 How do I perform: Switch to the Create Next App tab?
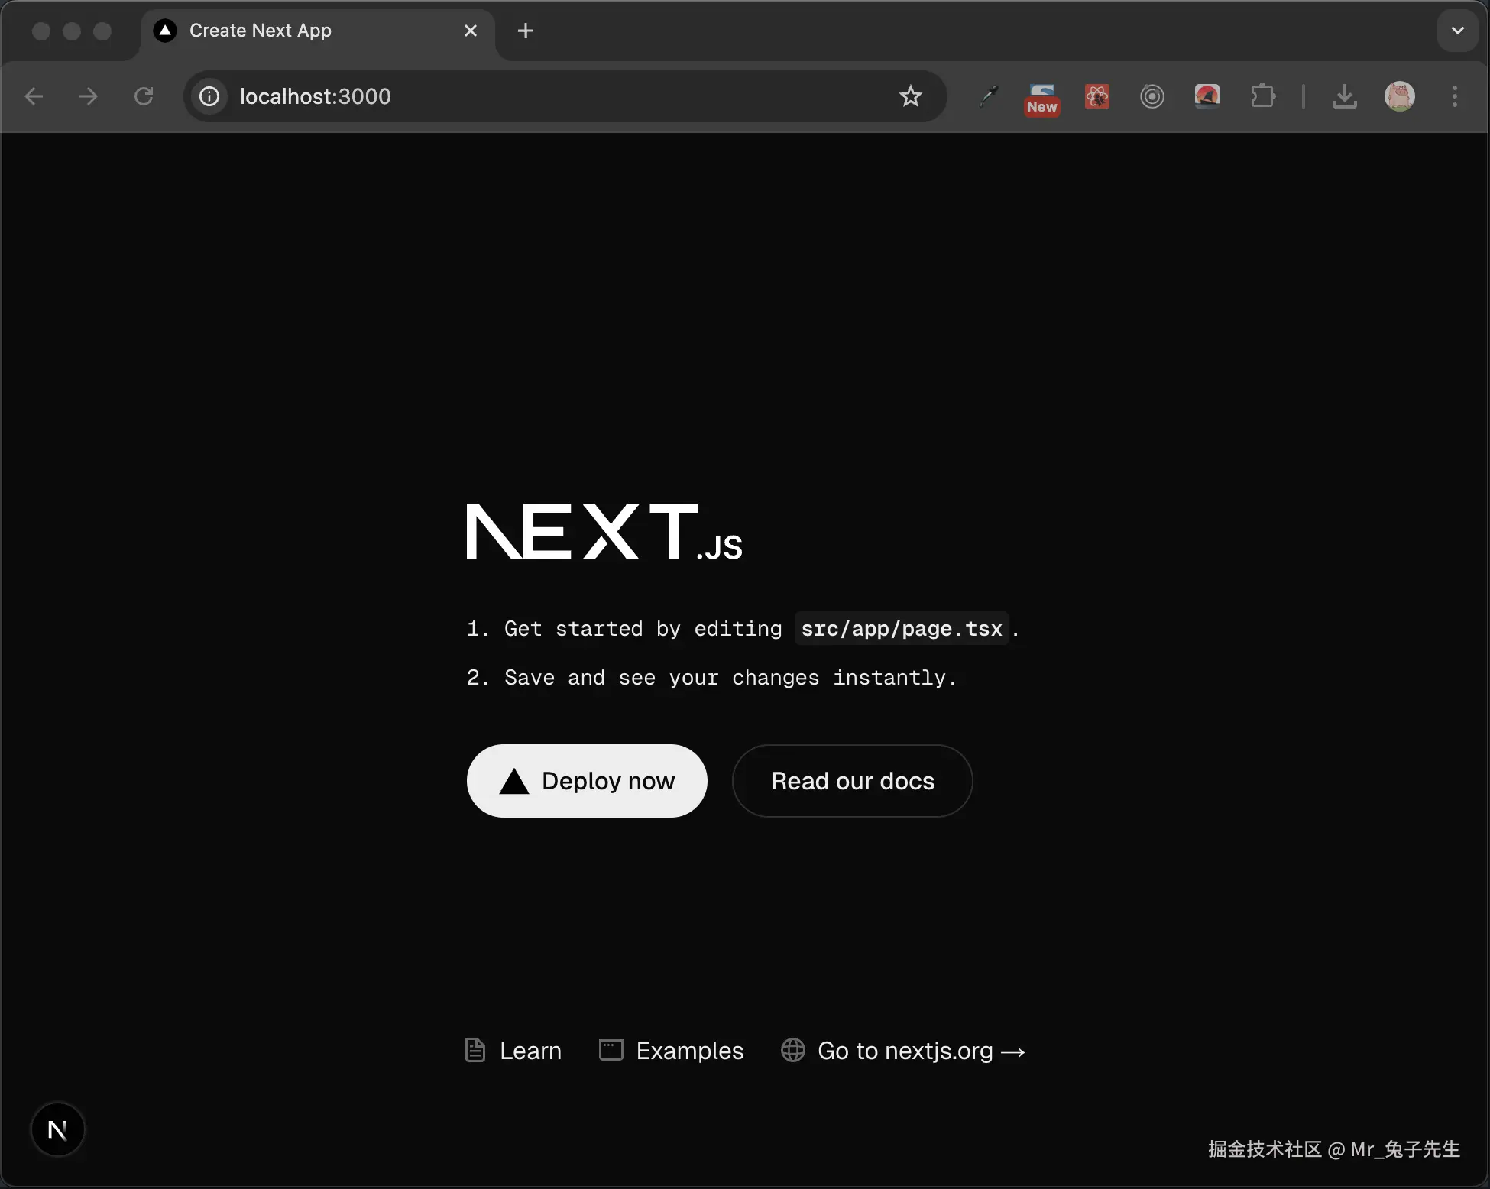(290, 31)
